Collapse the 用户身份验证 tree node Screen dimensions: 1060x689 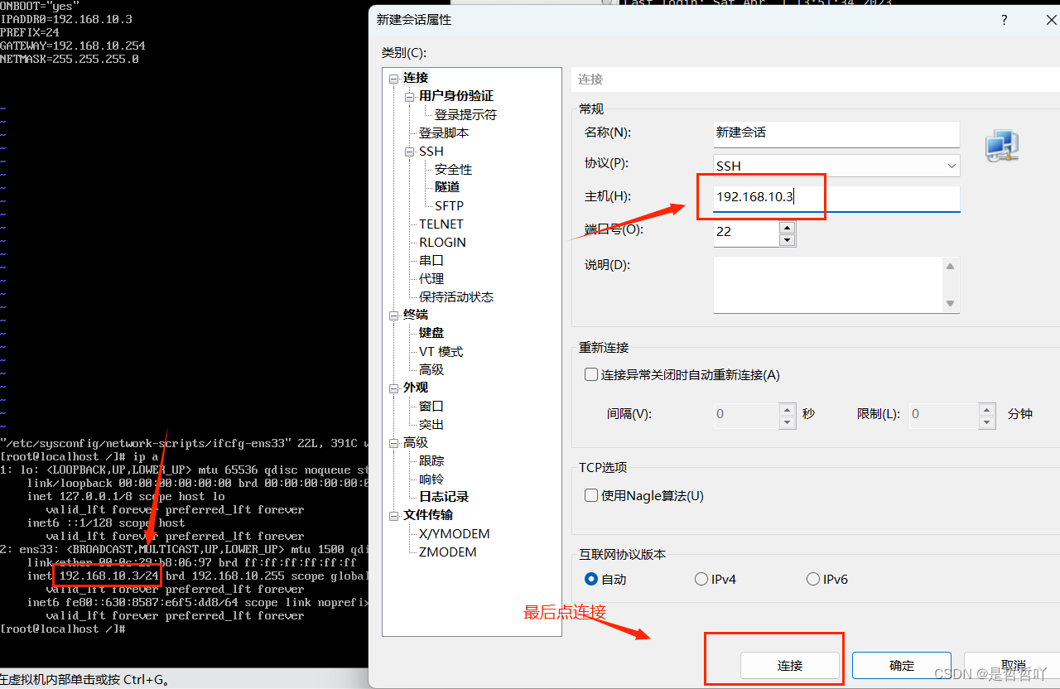pyautogui.click(x=409, y=96)
